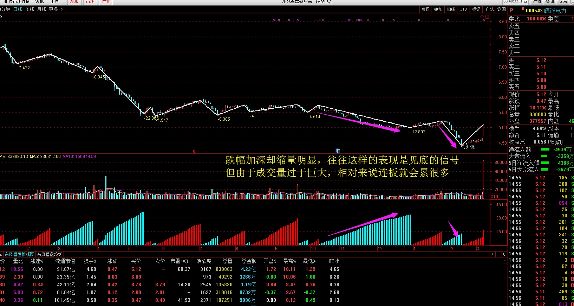Click the 0 reset icon below chart
The height and width of the screenshot is (306, 574).
[504, 254]
